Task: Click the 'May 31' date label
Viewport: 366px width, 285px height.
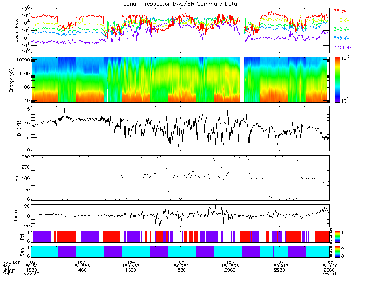Action: click(x=329, y=274)
